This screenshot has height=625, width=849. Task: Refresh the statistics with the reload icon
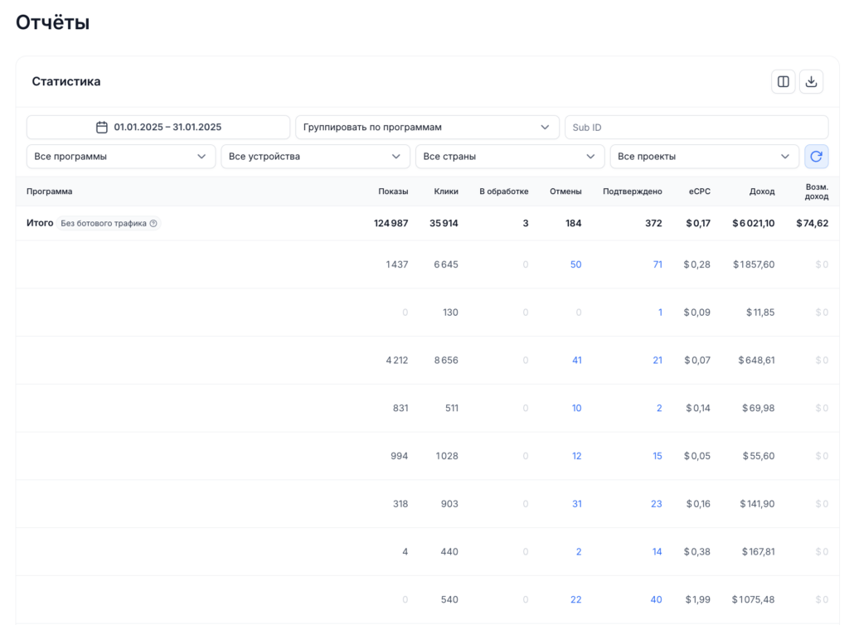coord(816,156)
